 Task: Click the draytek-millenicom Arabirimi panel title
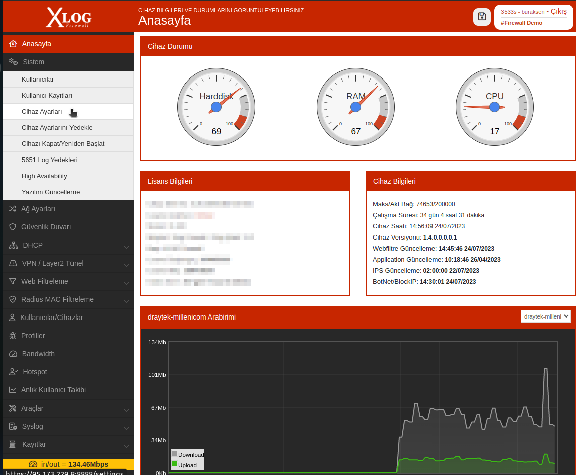[x=191, y=317]
